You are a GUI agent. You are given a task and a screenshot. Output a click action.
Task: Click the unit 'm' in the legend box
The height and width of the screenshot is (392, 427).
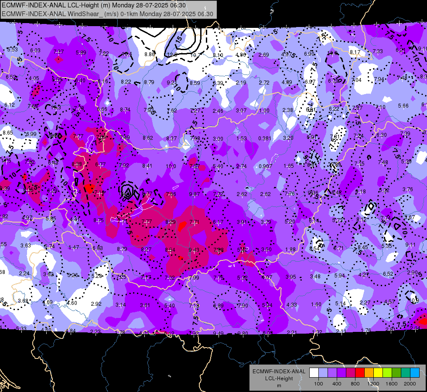(x=279, y=385)
